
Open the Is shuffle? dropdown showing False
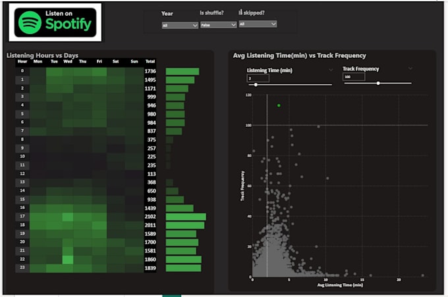218,25
